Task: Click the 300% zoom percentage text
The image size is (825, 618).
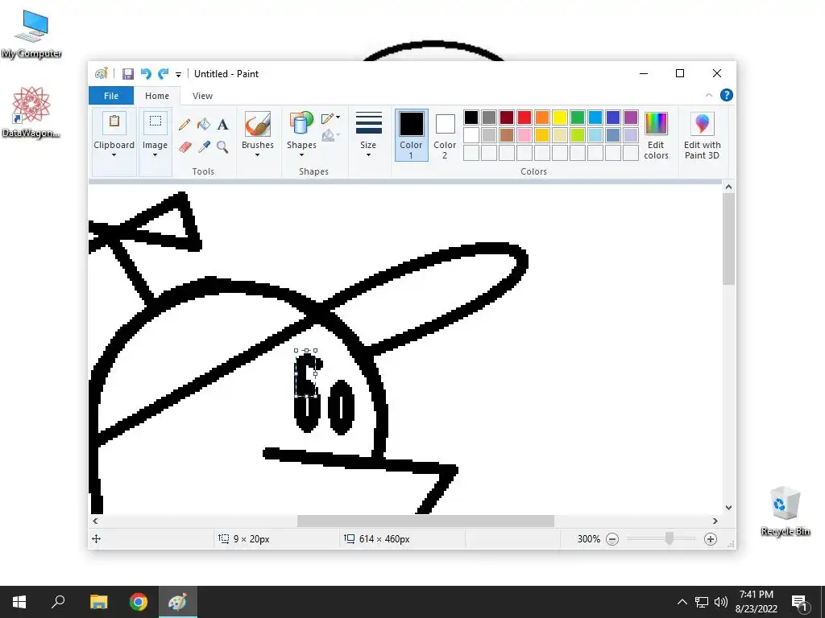Action: pos(588,539)
